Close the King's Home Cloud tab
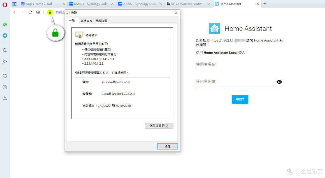Image resolution: width=325 pixels, height=178 pixels. [63, 4]
